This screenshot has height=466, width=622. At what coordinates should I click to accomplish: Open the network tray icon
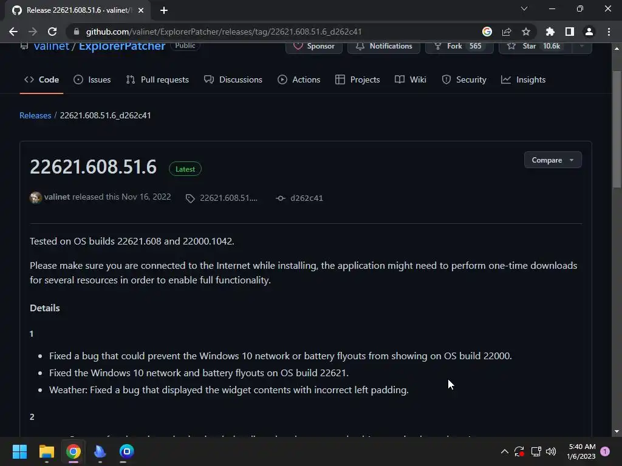[536, 451]
